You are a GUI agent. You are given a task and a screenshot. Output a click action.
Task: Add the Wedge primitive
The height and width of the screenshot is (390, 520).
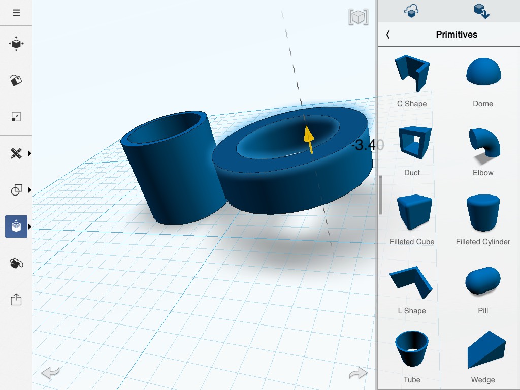point(486,350)
